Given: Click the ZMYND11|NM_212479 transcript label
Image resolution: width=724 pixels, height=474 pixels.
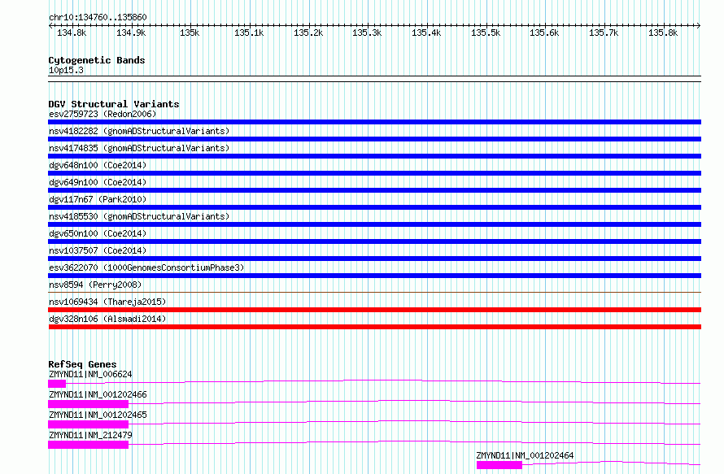Looking at the screenshot, I should [x=90, y=435].
